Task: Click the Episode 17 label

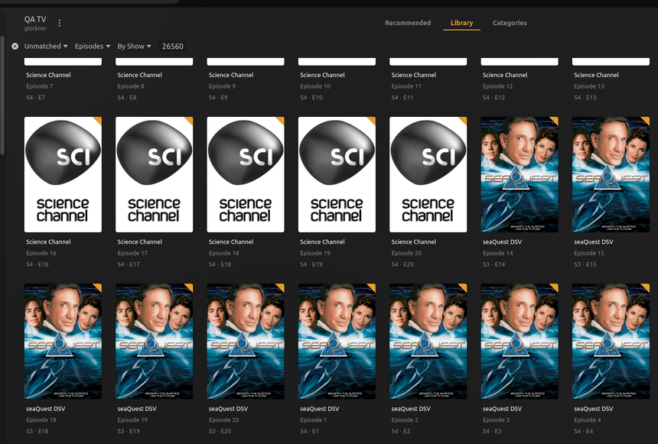Action: point(132,253)
